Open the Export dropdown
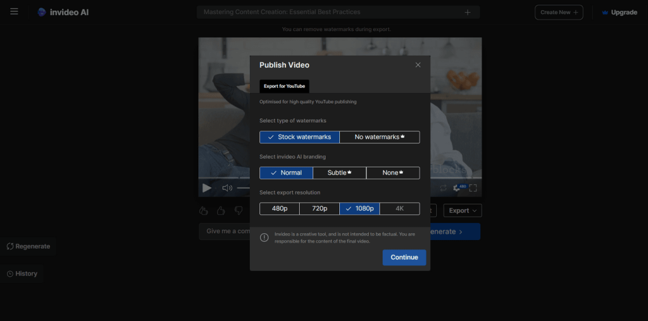Viewport: 648px width, 321px height. pos(463,210)
